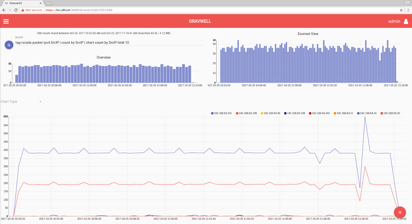
Task: Click the browser address bar URL
Action: tap(79, 10)
